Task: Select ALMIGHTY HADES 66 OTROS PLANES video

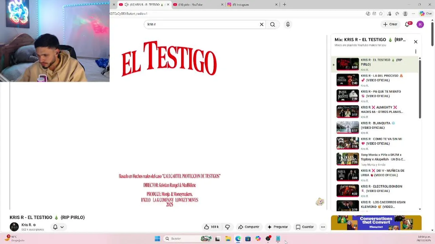Action: 375,112
